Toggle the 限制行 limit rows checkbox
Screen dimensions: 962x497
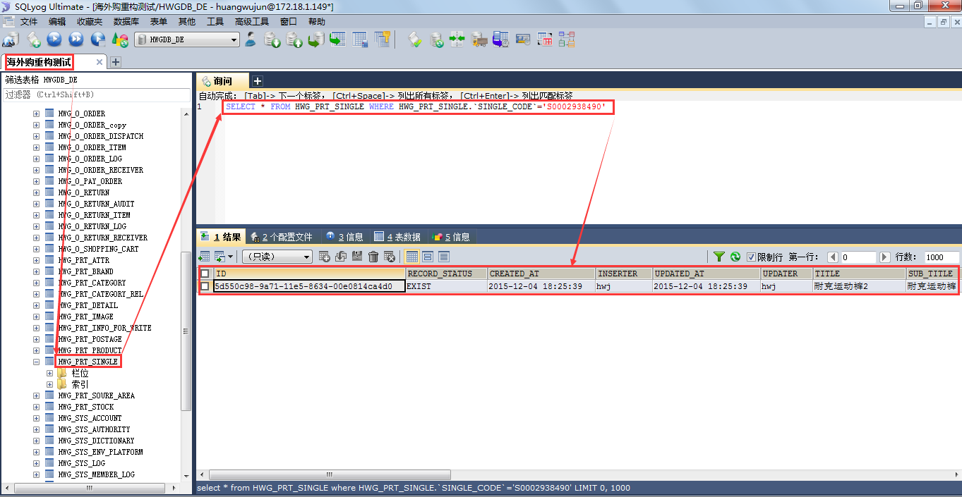click(751, 257)
